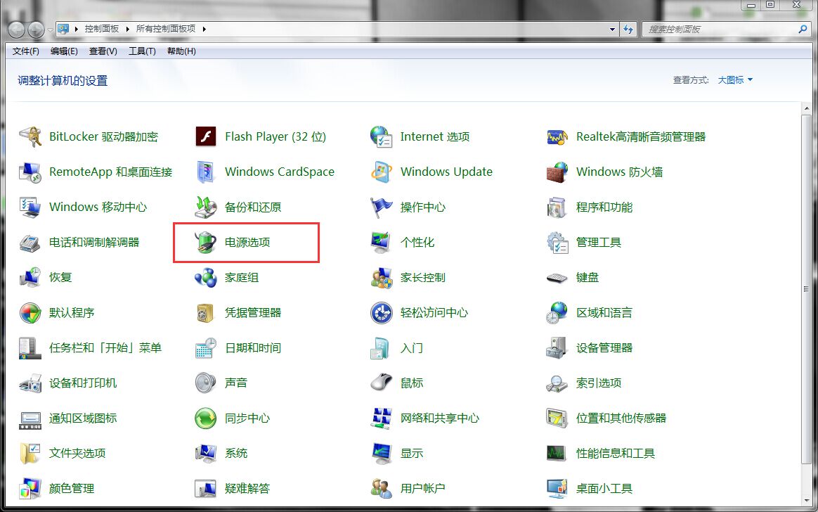818x512 pixels.
Task: Open the 网络和共享中心 icon
Action: click(382, 418)
